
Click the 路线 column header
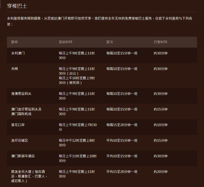[15, 42]
